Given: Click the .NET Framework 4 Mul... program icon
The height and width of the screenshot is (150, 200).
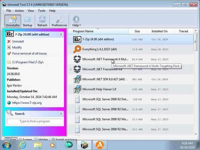Looking at the screenshot, I should (x=77, y=59).
